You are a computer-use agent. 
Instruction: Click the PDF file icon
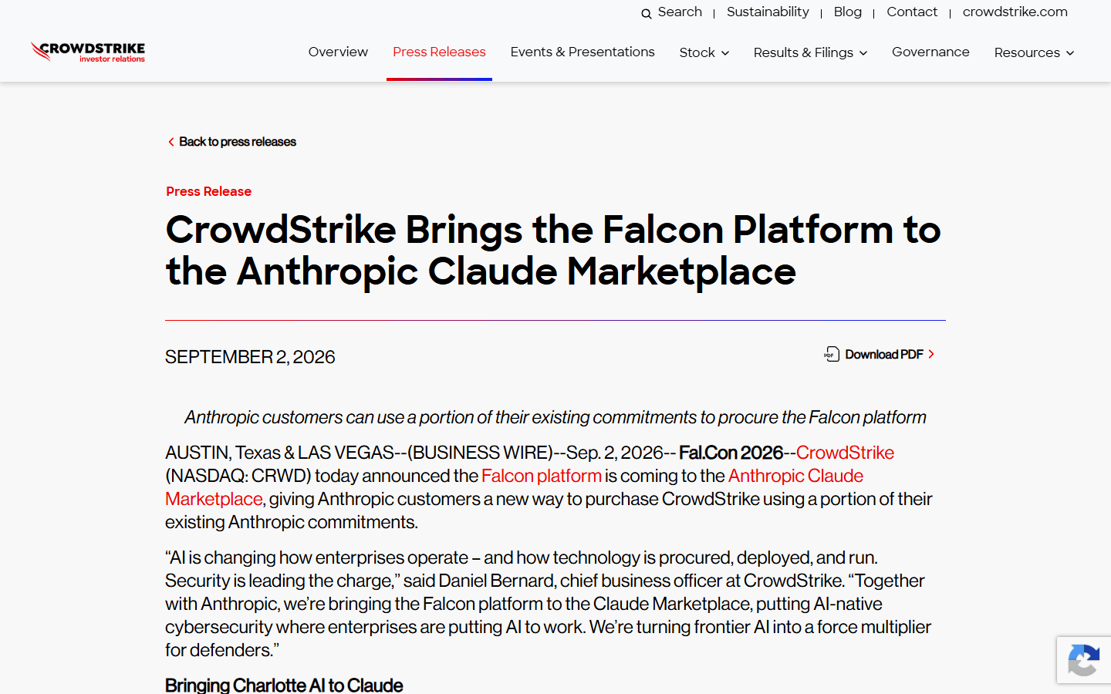click(832, 354)
